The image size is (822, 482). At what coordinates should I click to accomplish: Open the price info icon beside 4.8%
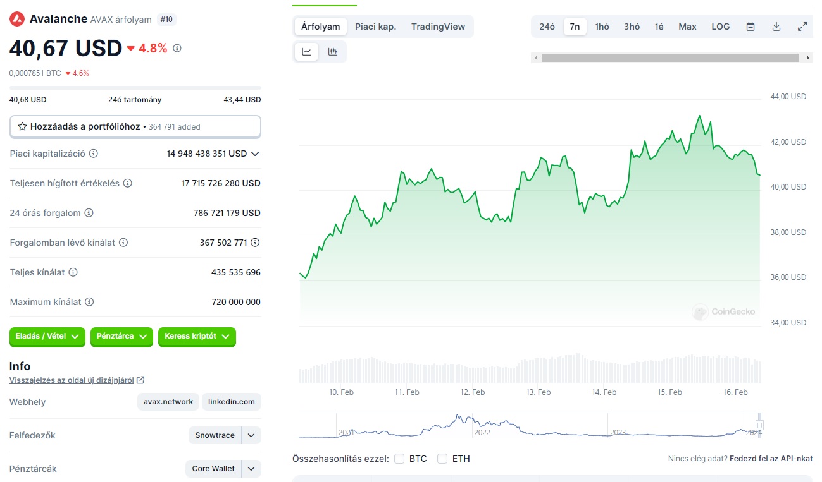point(177,48)
